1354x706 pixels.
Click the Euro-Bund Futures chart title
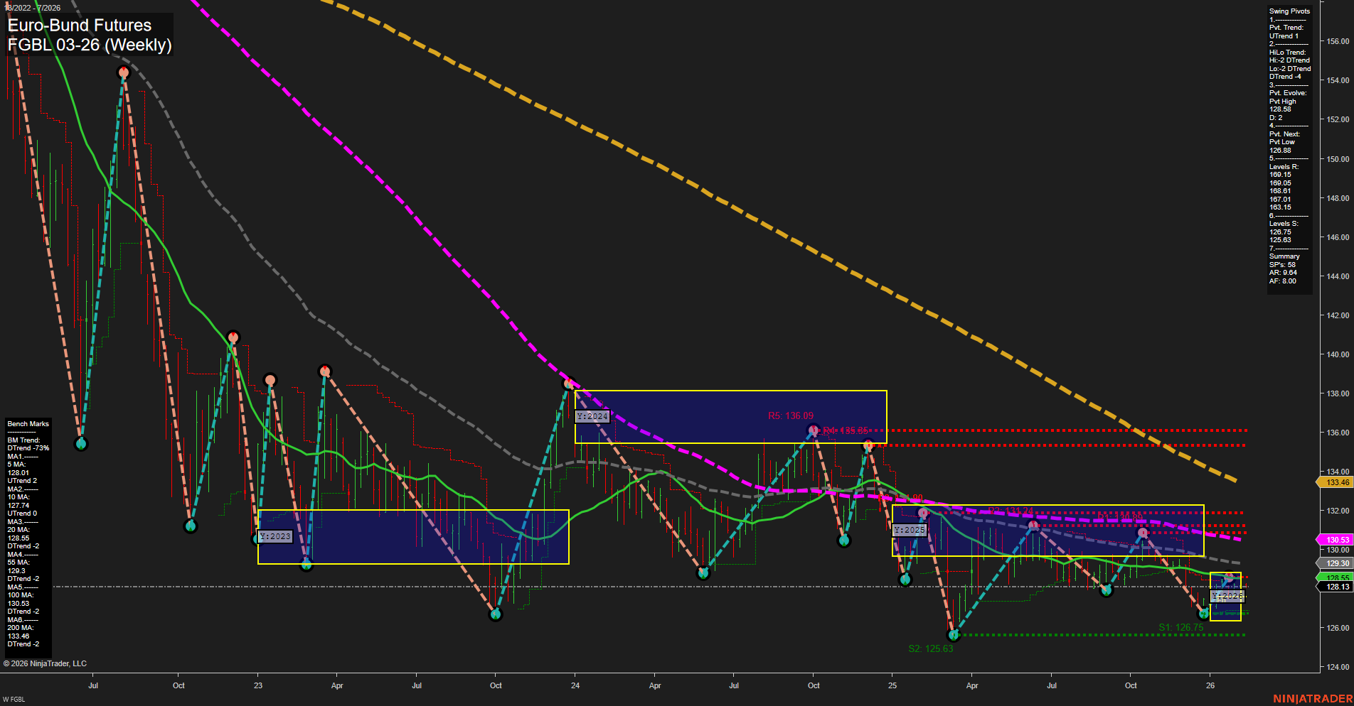click(78, 26)
